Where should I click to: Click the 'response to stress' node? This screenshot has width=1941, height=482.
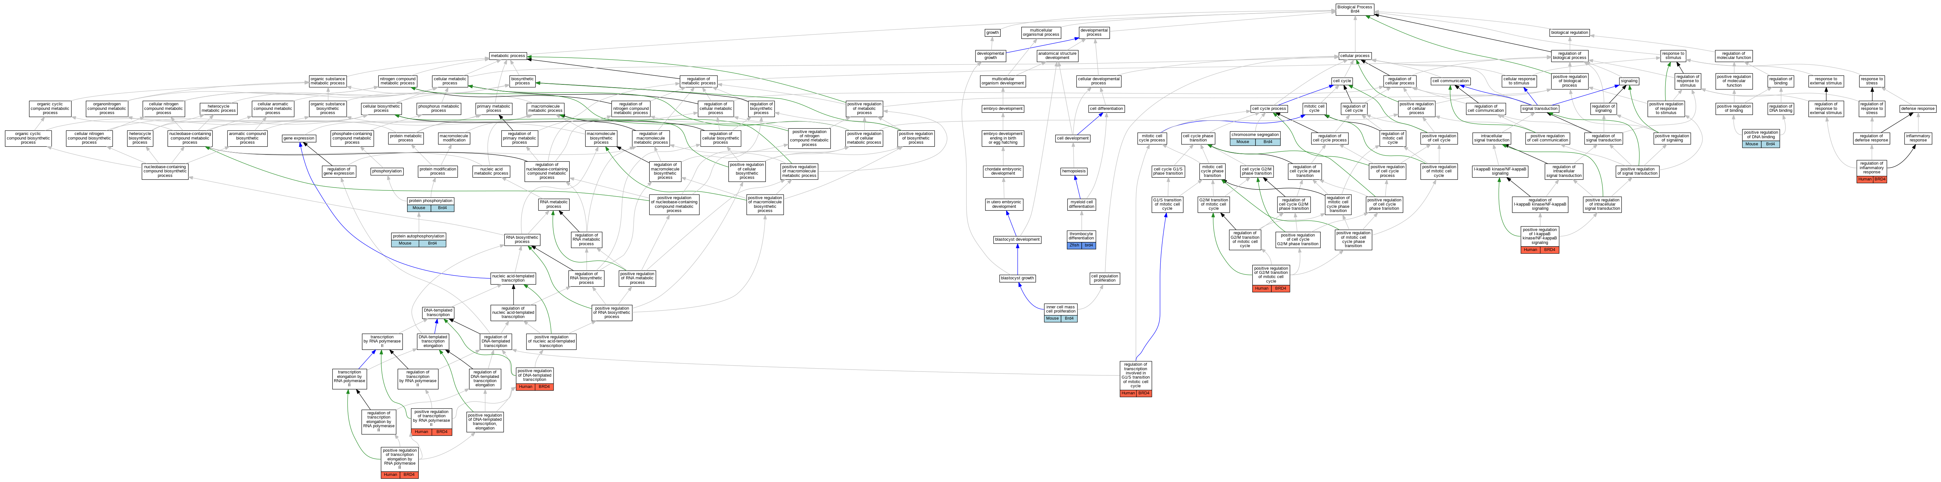coord(1872,81)
